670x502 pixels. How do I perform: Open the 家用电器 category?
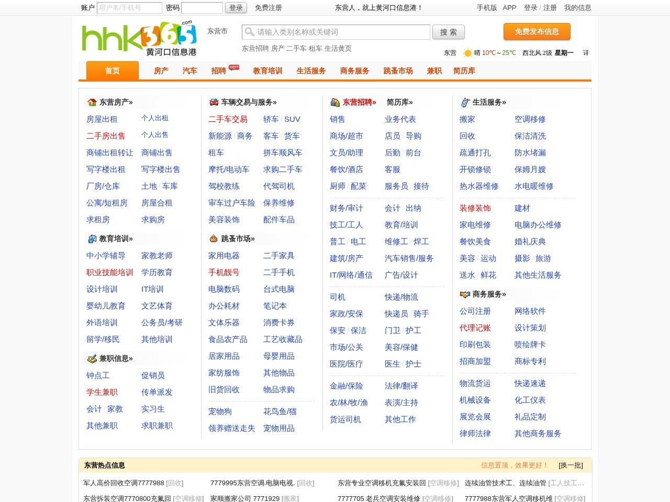tap(224, 256)
